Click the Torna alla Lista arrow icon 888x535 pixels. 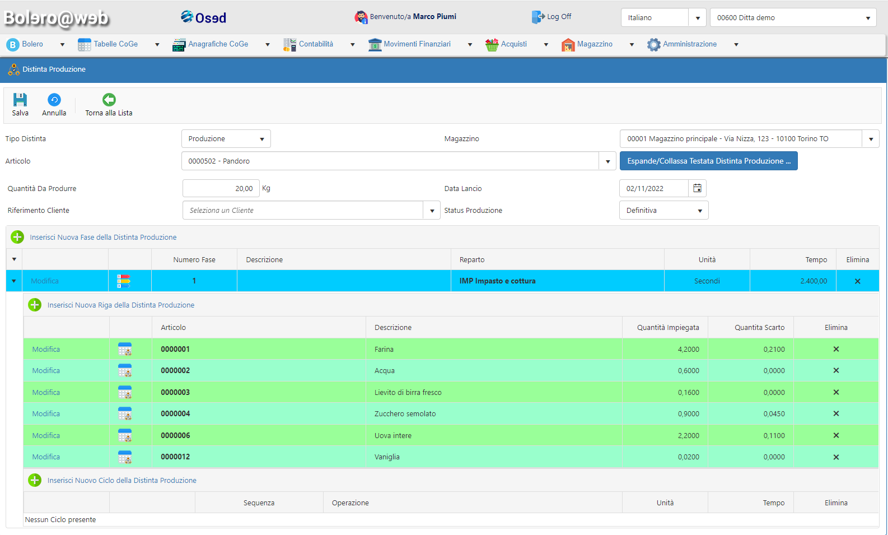[x=109, y=100]
